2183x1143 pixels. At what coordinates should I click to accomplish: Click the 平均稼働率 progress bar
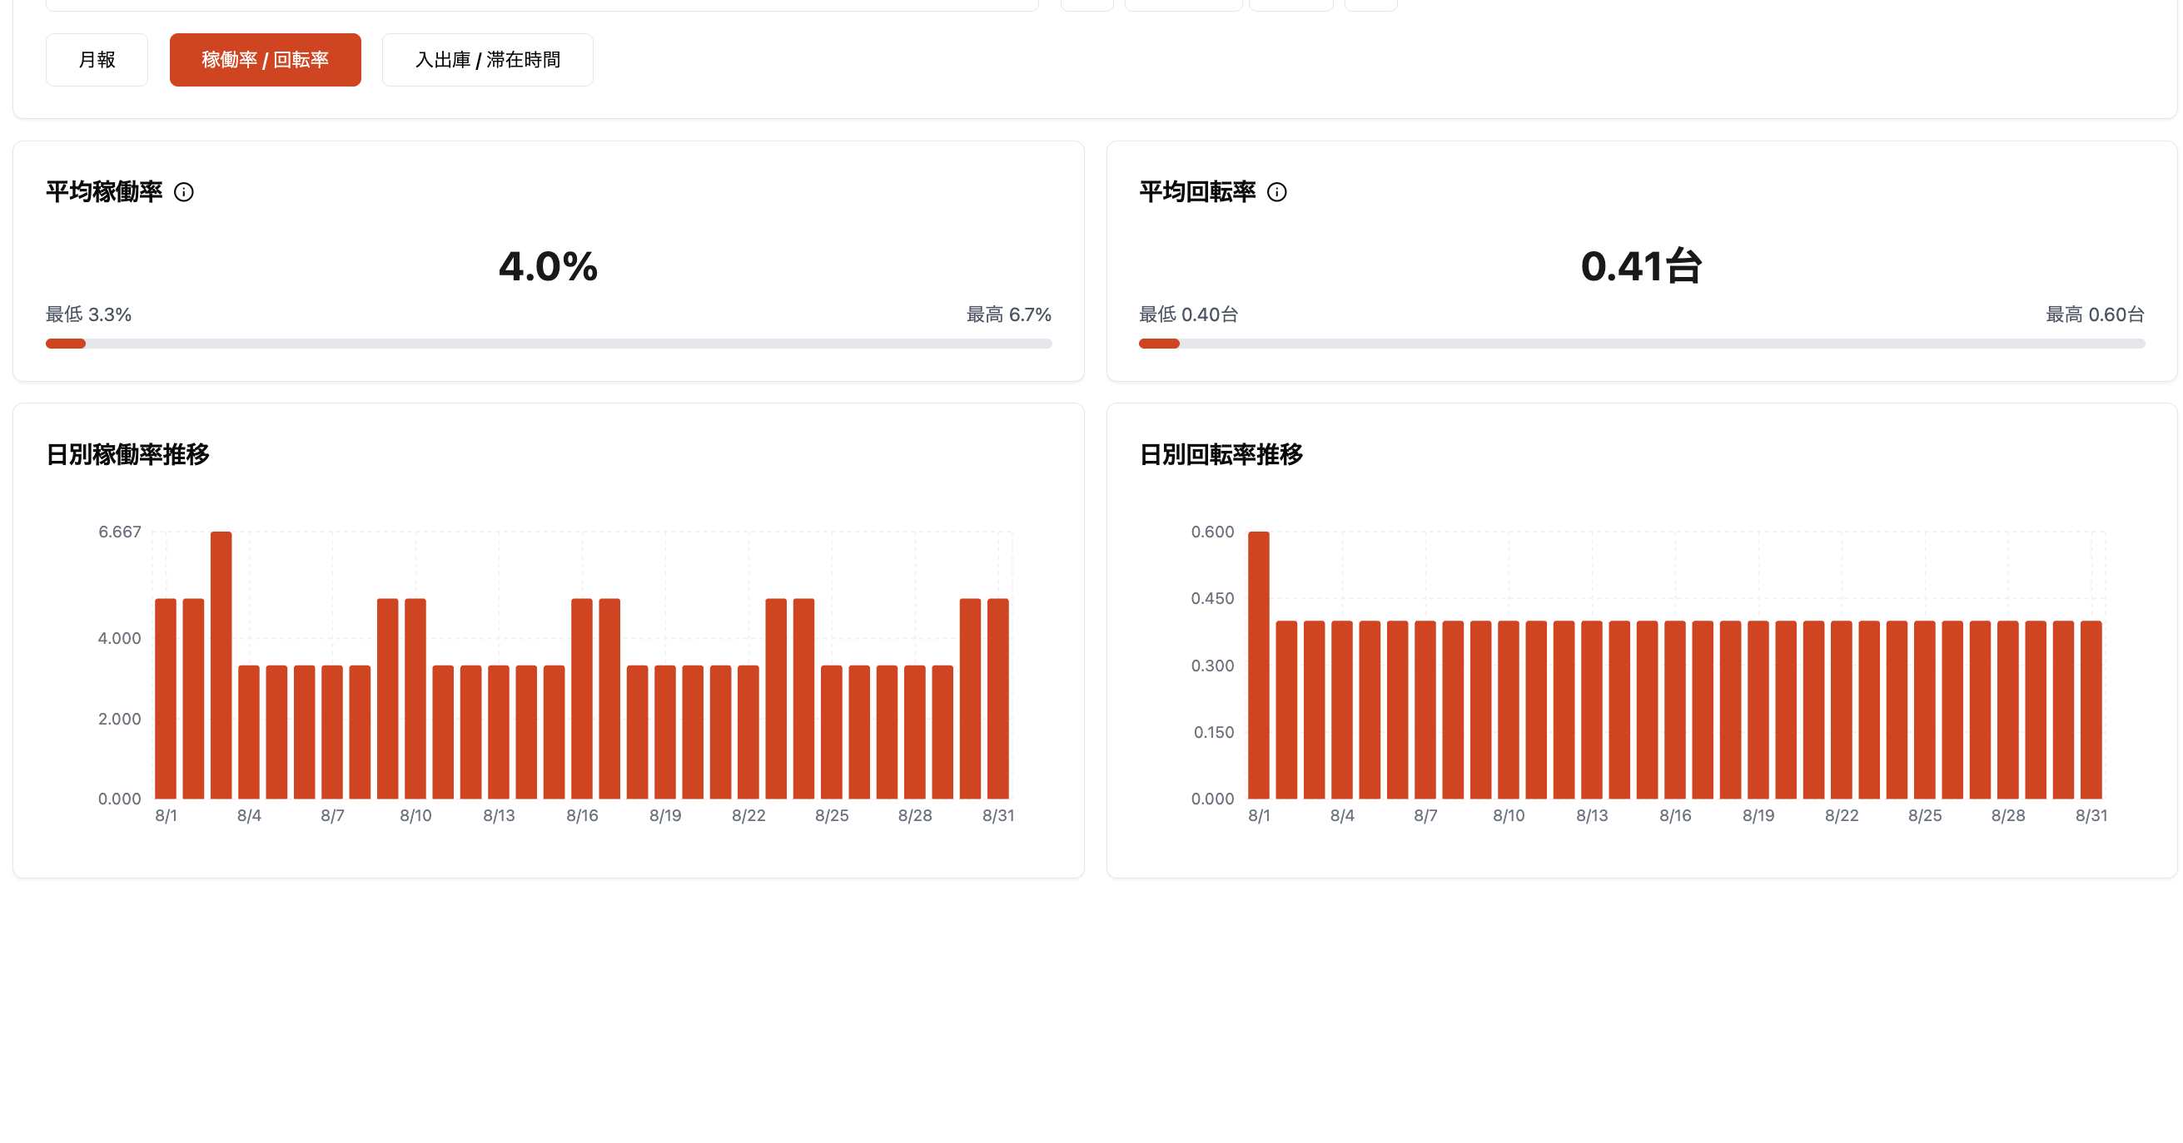coord(549,344)
